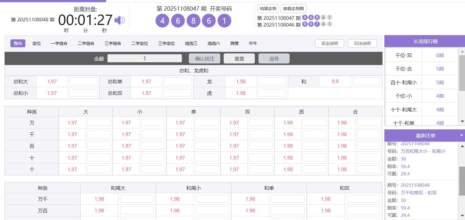465x220 pixels.
Task: Switch to the 牛牛 tab
Action: tap(253, 43)
